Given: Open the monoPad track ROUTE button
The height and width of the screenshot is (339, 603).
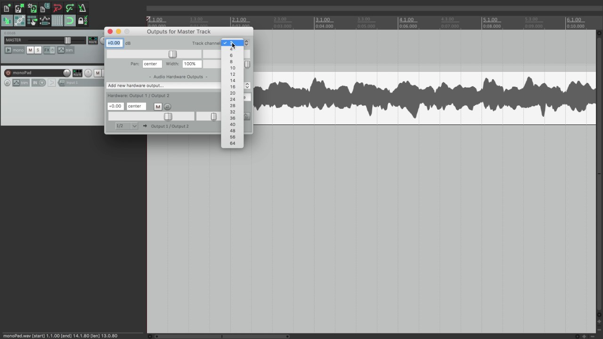Looking at the screenshot, I should pos(77,73).
